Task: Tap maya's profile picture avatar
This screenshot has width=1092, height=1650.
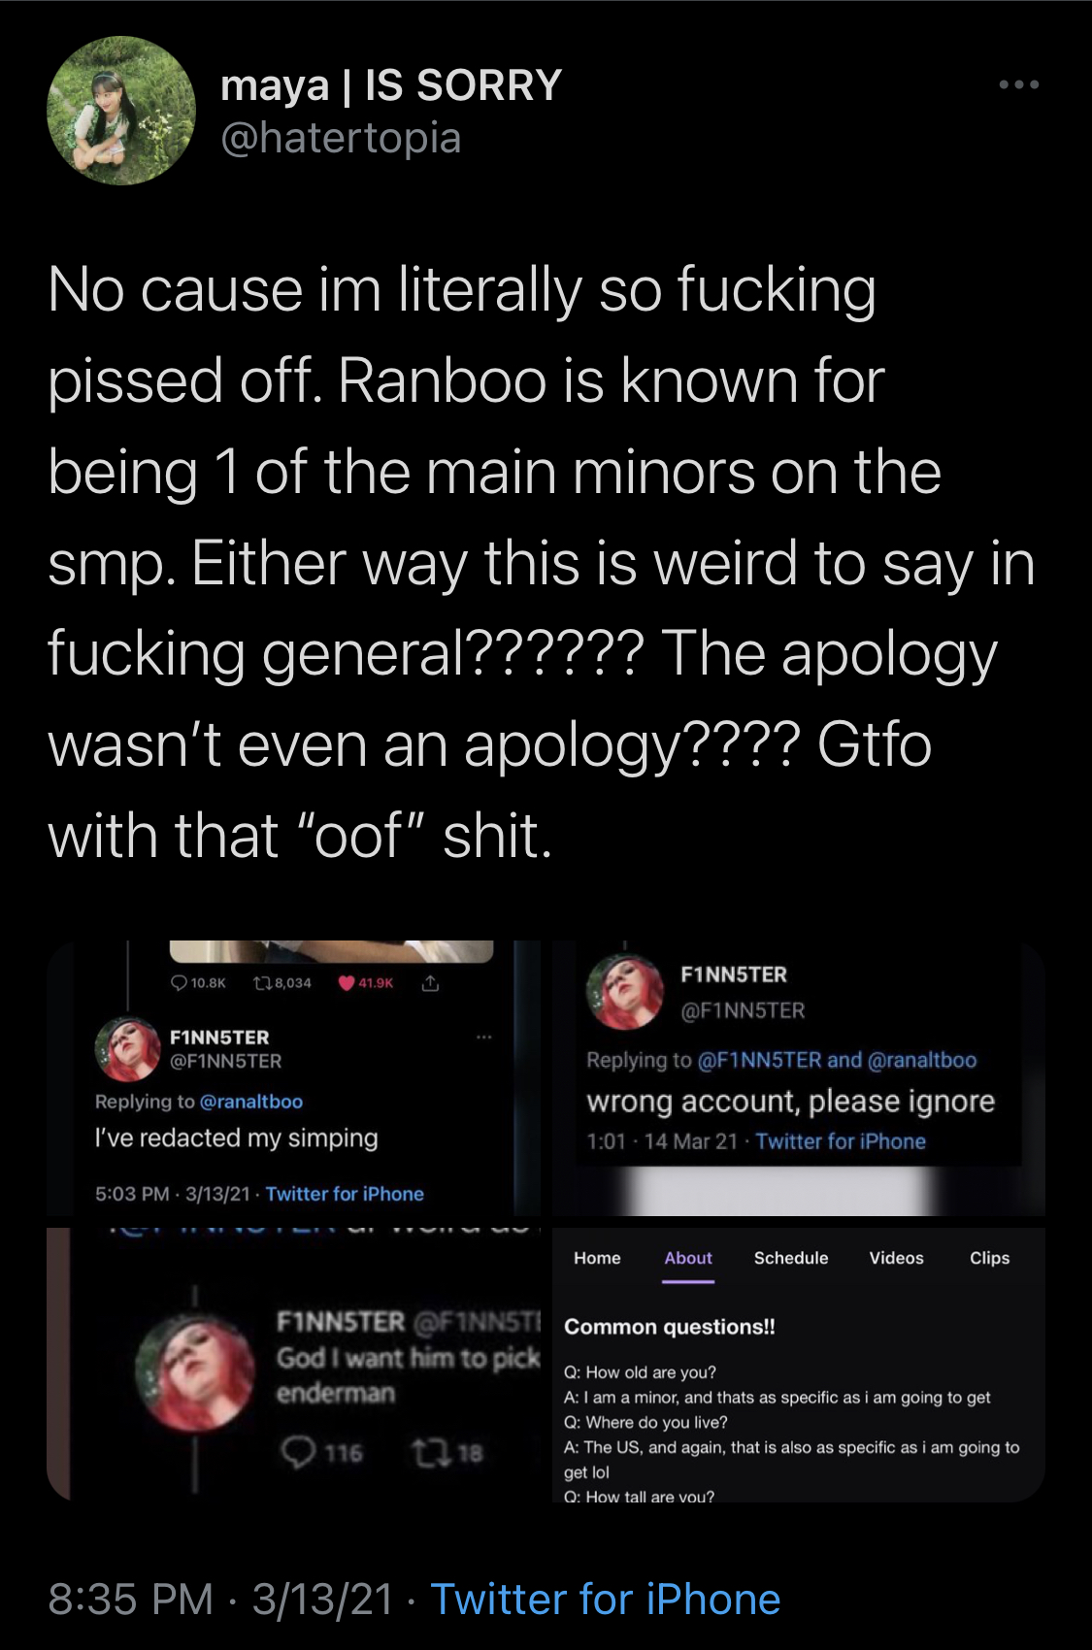Action: click(x=121, y=111)
